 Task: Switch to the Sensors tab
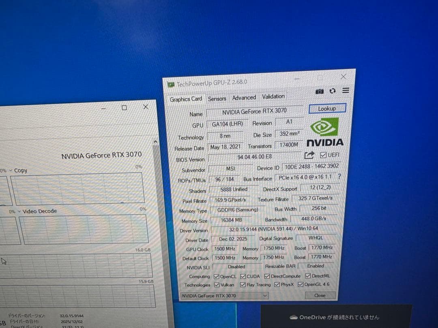(x=217, y=98)
